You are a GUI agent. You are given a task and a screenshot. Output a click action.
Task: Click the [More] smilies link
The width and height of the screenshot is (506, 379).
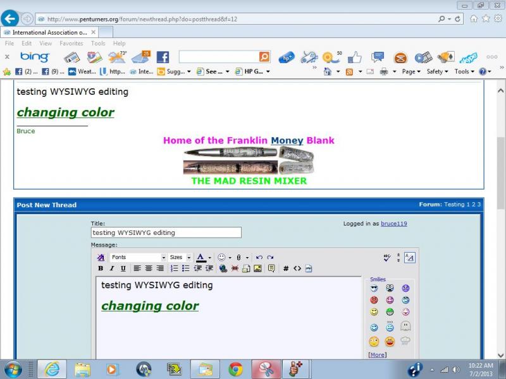[x=377, y=355]
